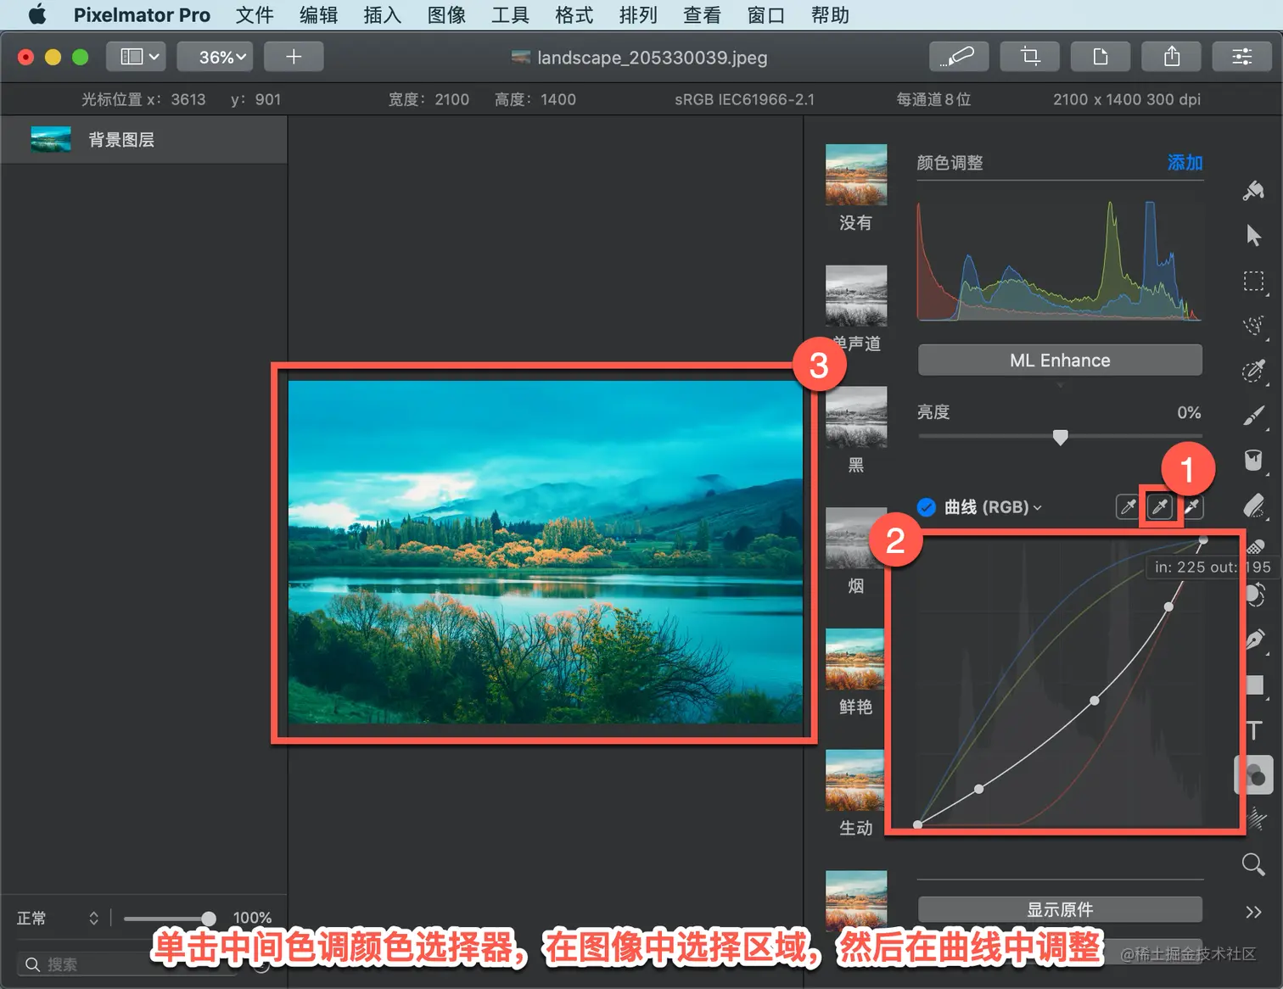Select the Effects sparkle tool
This screenshot has width=1283, height=989.
[x=1255, y=819]
